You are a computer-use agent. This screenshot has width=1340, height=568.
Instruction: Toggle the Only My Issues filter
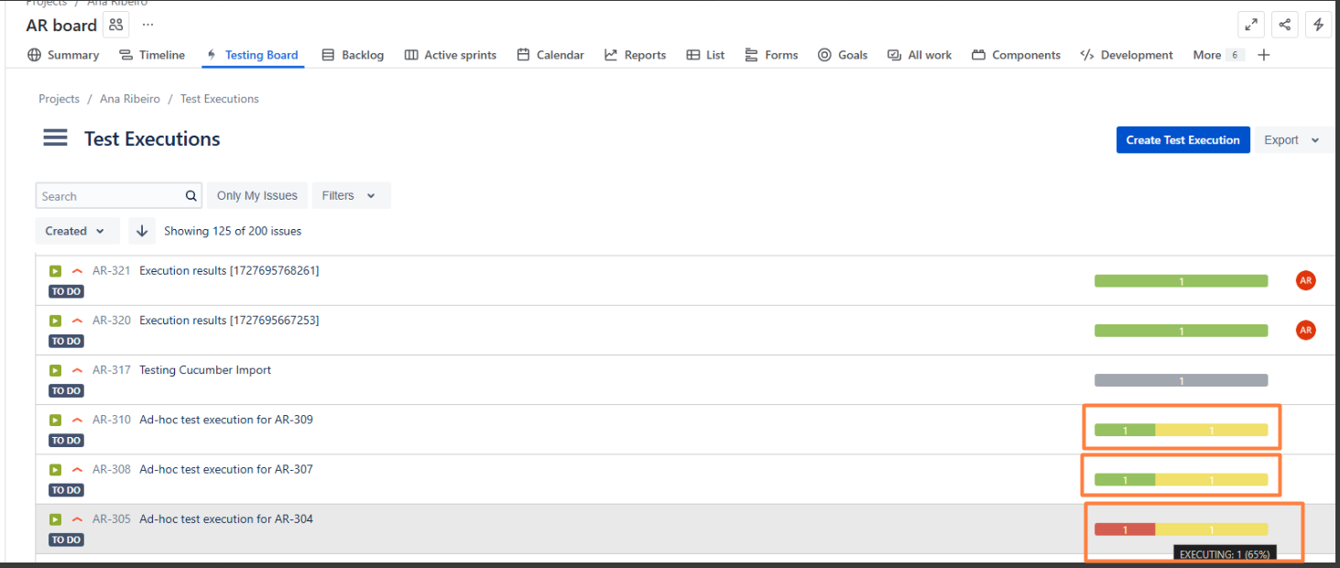[257, 195]
